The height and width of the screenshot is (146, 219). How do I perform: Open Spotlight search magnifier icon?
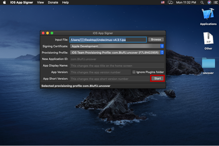pyautogui.click(x=202, y=2)
